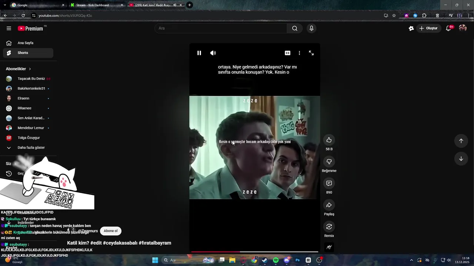The height and width of the screenshot is (266, 474).
Task: Mute the Short's volume
Action: 213,53
